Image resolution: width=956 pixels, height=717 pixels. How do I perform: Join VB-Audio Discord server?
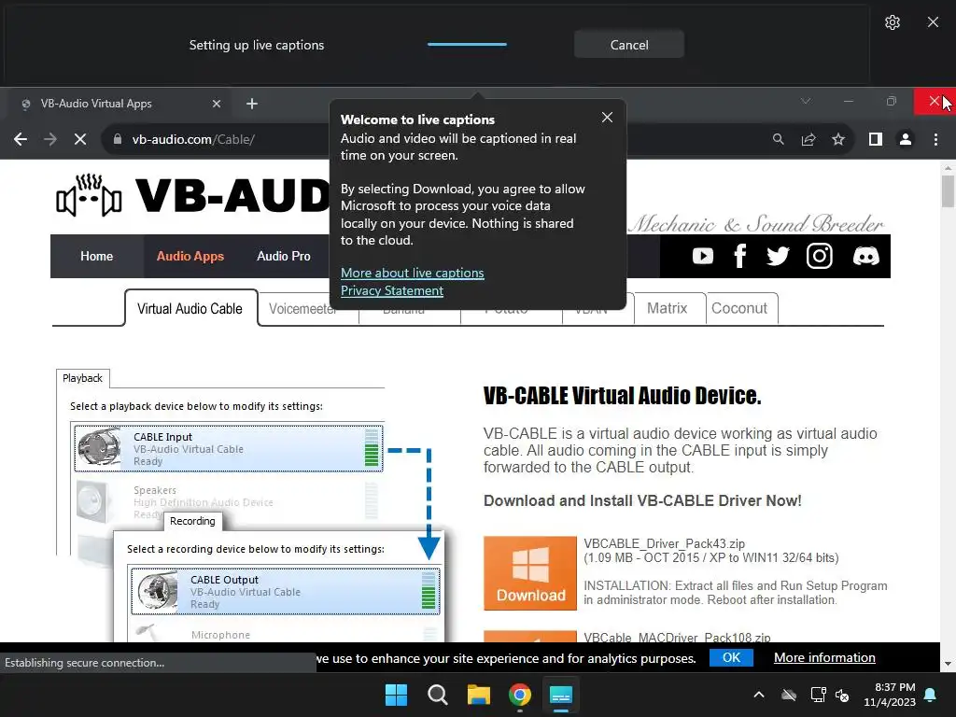click(865, 256)
